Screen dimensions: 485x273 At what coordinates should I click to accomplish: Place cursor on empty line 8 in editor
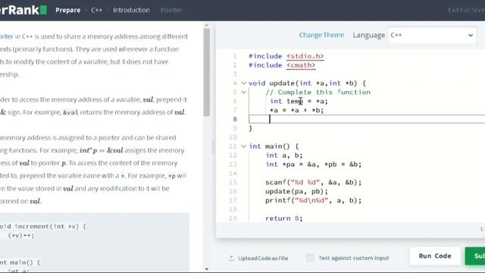[x=367, y=119]
